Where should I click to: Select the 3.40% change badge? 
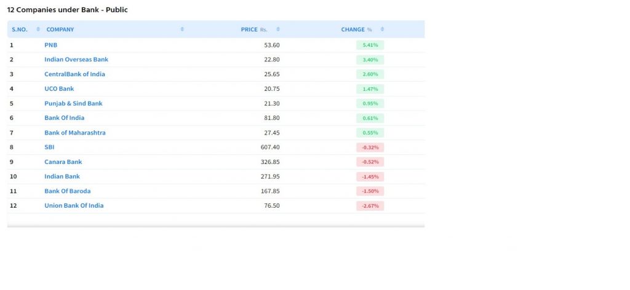click(x=370, y=60)
